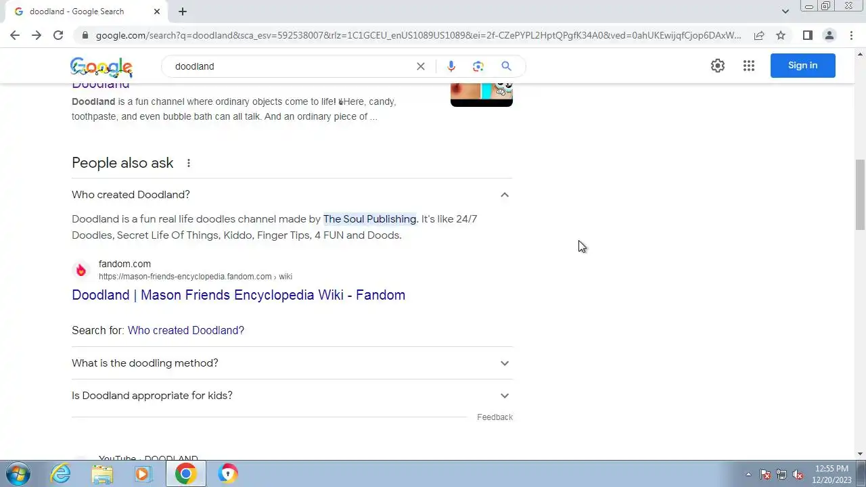Open the Windows Start menu

[18, 473]
